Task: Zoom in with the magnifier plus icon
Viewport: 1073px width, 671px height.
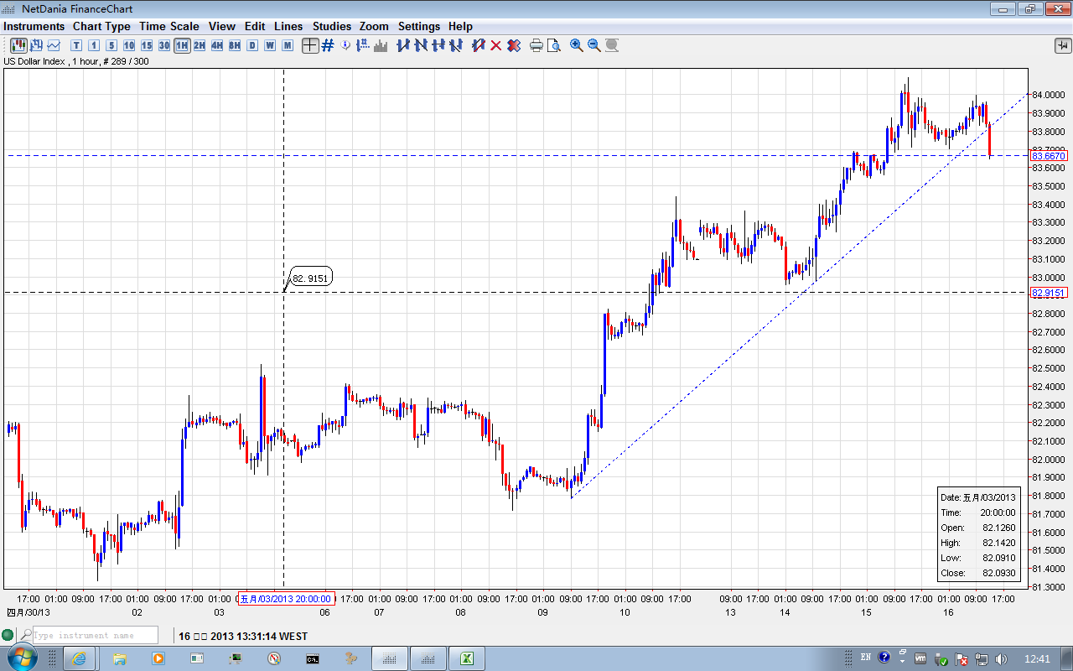Action: click(x=577, y=45)
